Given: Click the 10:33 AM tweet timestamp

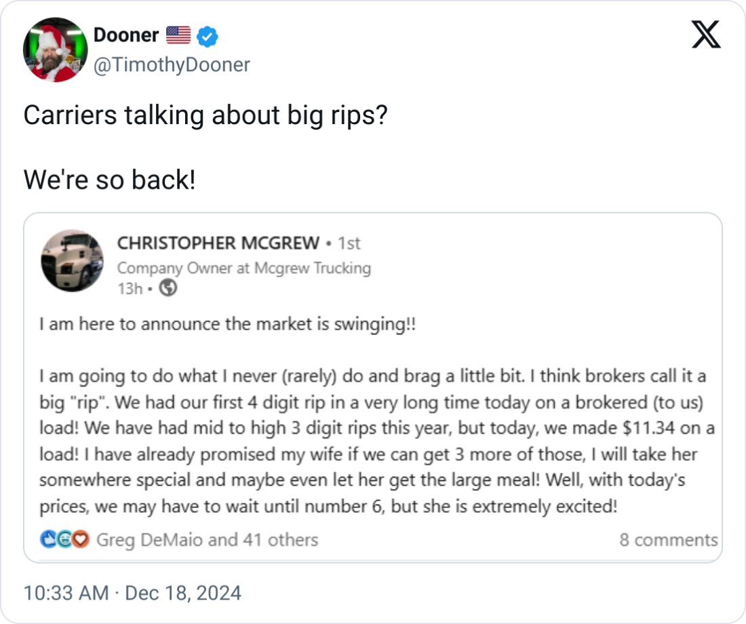Looking at the screenshot, I should (x=66, y=593).
